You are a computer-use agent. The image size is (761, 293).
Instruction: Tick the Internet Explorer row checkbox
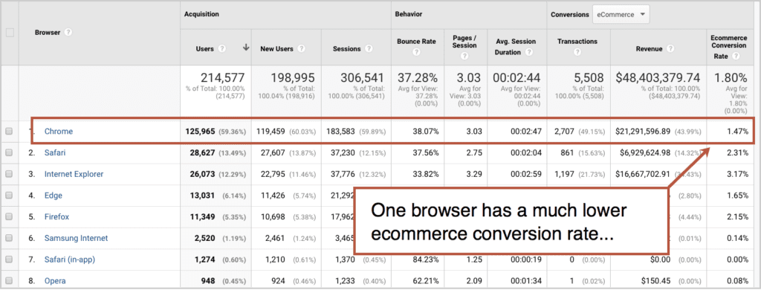click(x=9, y=174)
